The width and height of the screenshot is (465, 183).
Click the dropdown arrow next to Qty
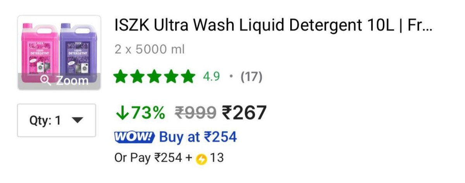(x=78, y=121)
